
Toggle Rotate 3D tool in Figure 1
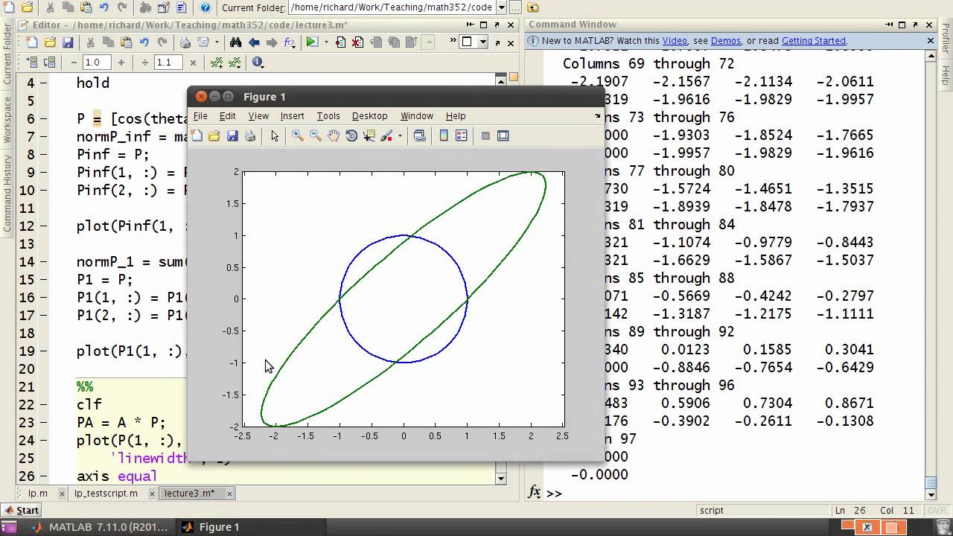(351, 135)
